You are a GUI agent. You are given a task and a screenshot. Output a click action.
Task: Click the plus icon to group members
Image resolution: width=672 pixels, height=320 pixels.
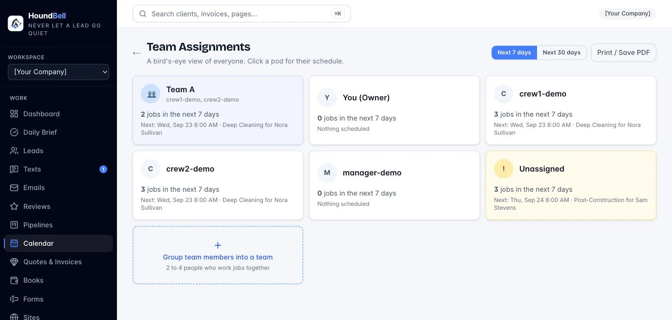[218, 245]
